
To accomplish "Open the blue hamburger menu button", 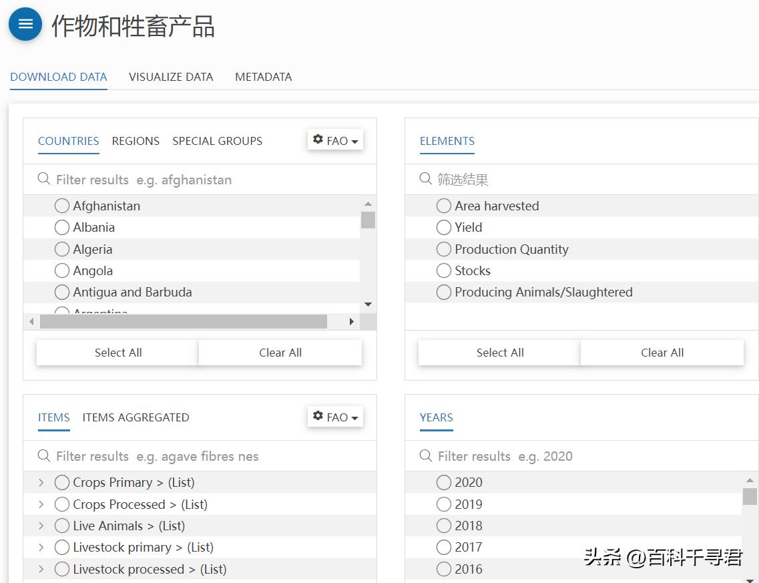I will tap(25, 24).
